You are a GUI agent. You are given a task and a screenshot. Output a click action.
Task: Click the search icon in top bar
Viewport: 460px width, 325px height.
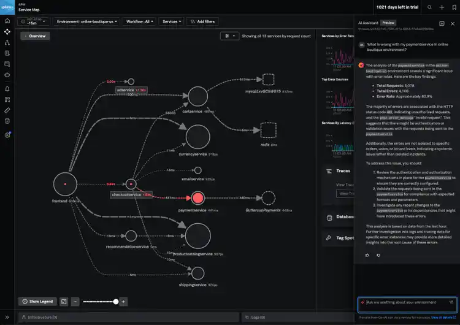coord(429,7)
